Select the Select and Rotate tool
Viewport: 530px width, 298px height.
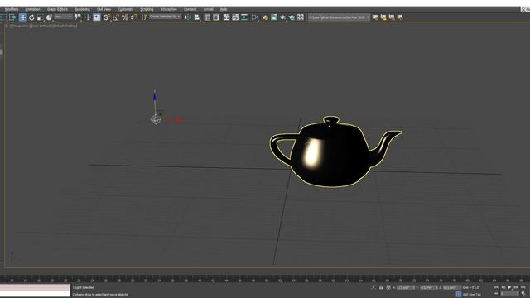tap(31, 17)
